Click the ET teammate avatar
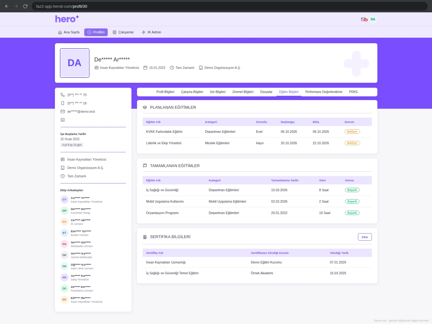Screen dimensions: 432x324 64,233
